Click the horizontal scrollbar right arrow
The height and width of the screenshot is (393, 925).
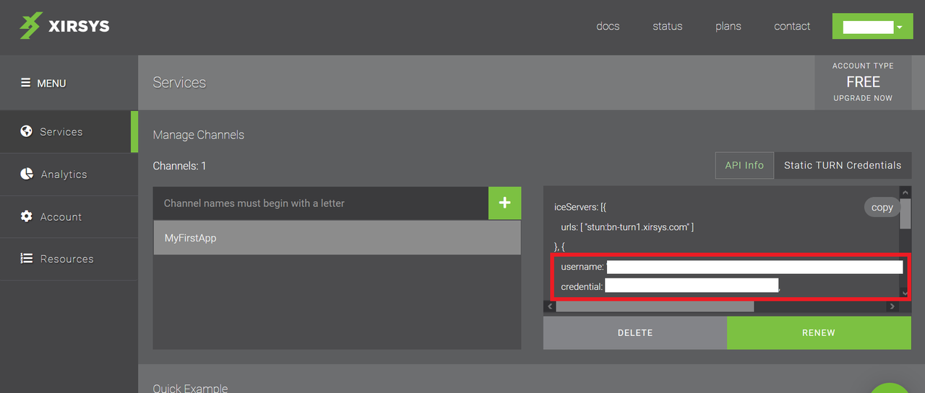pyautogui.click(x=892, y=306)
